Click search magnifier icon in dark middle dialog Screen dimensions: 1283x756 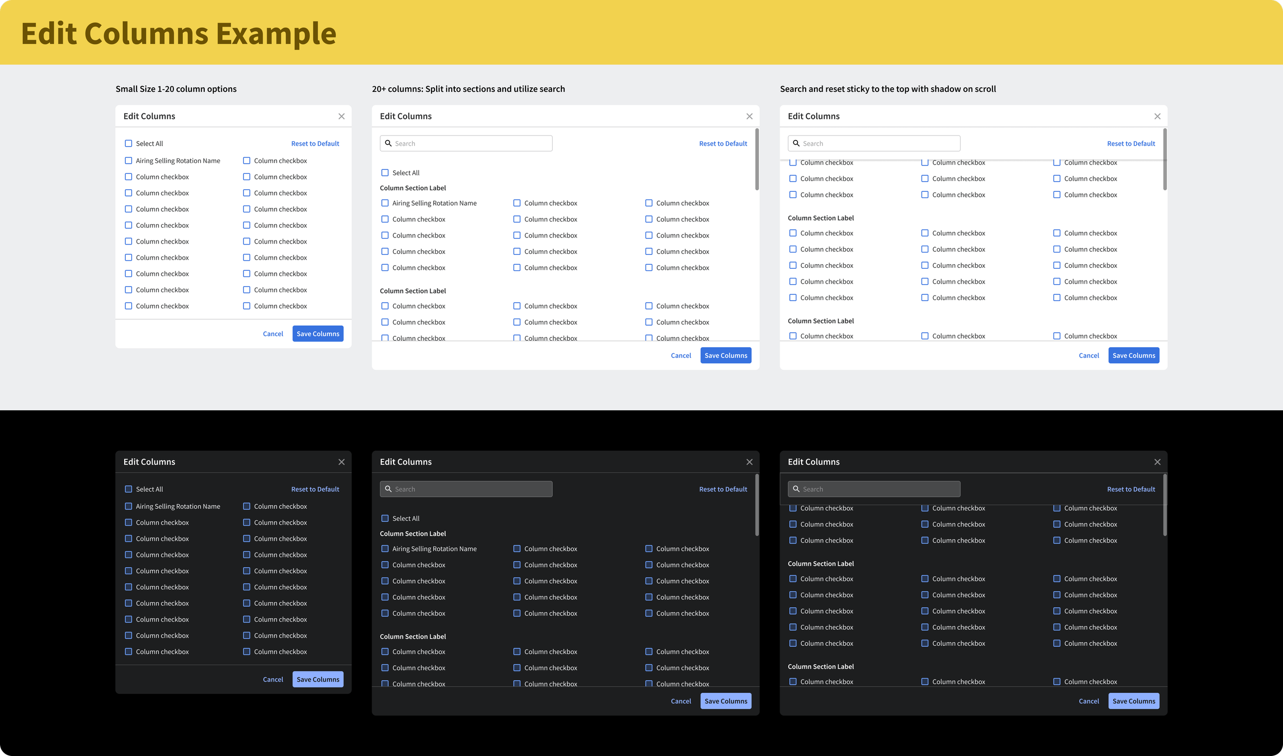coord(388,489)
